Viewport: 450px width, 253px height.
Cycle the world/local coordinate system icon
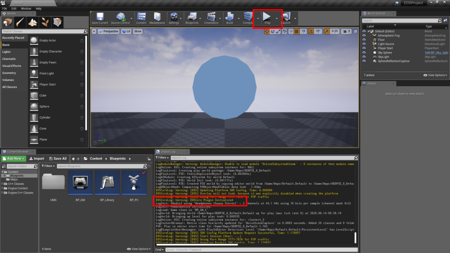(284, 31)
